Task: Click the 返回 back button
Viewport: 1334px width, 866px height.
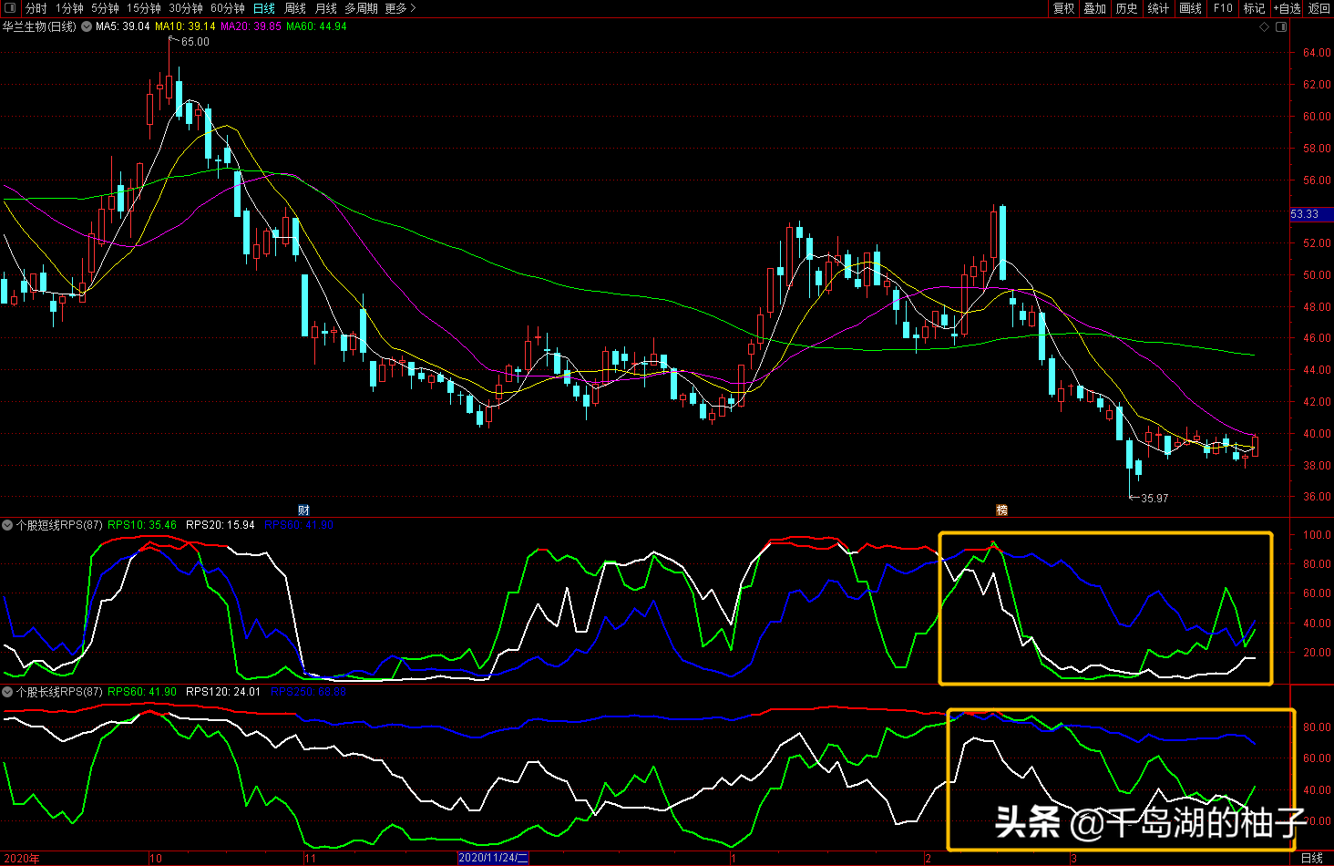Action: coord(1319,8)
